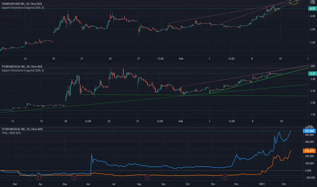The image size is (317, 187).
Task: Click the 21 date label on the TRANSENTERIX time axis
Action: 82,59
